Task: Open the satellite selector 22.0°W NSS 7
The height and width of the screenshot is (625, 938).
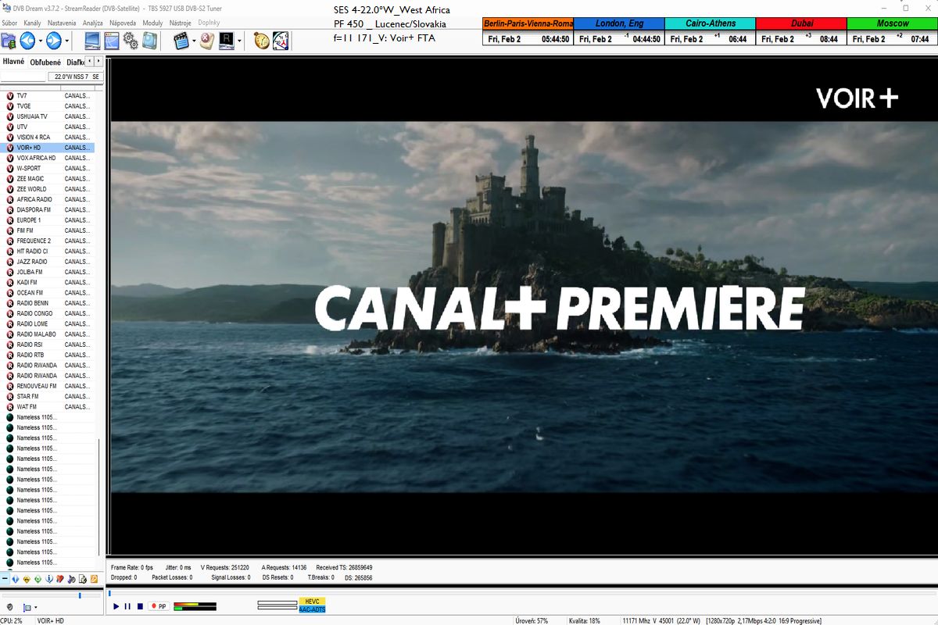Action: (x=74, y=77)
